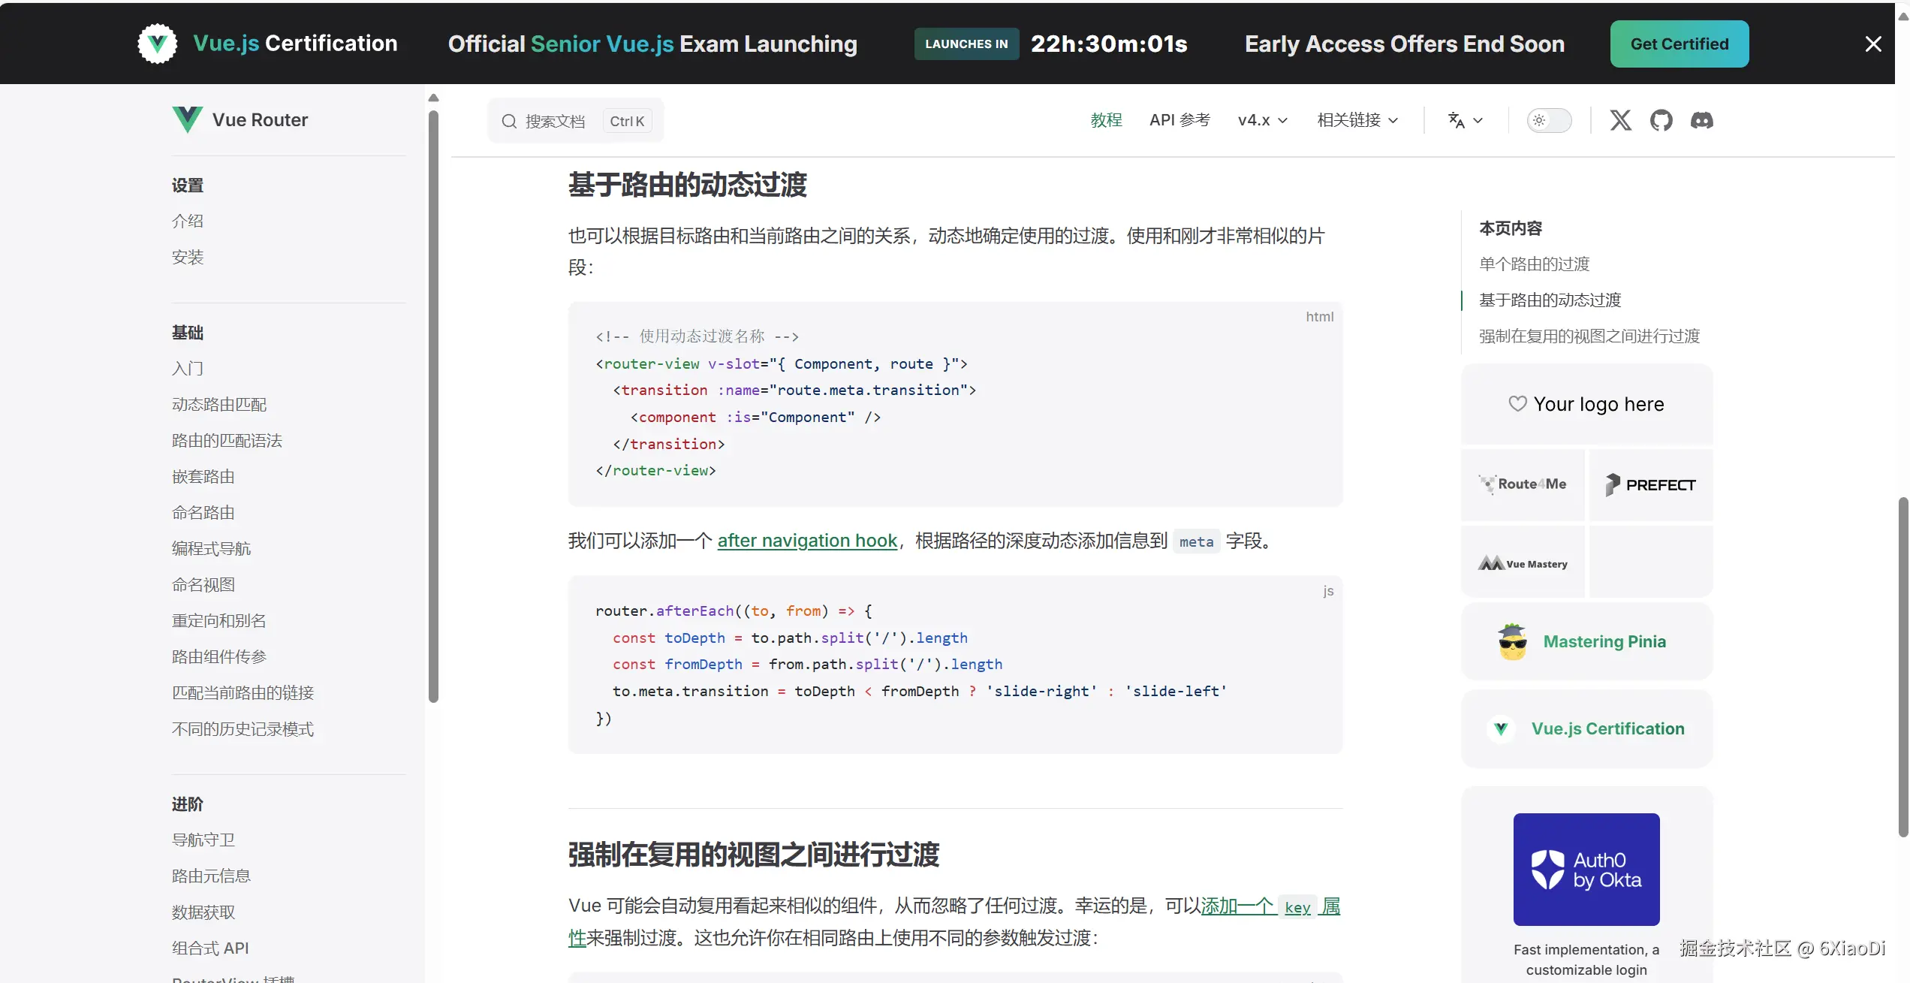Open 导航守卫 in the sidebar
The height and width of the screenshot is (983, 1910).
[203, 840]
